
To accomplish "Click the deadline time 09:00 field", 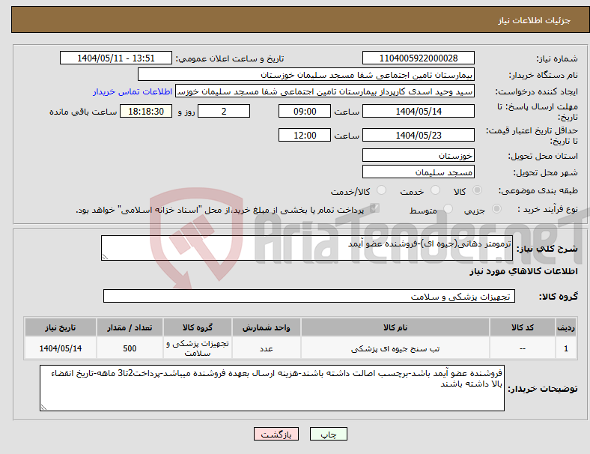I will point(305,111).
